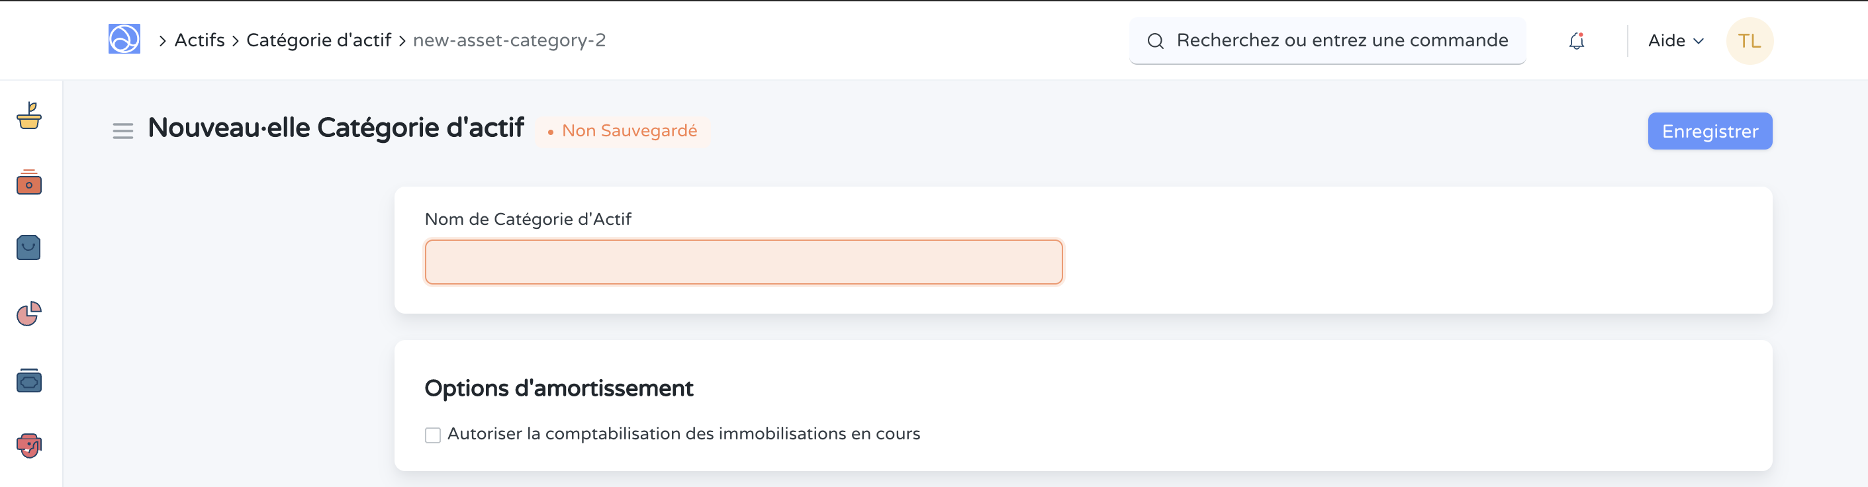Click the blue bag sidebar icon
Image resolution: width=1868 pixels, height=487 pixels.
(x=28, y=248)
